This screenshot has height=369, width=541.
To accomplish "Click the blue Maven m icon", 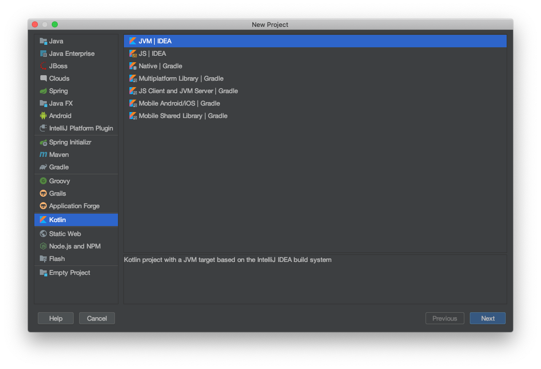I will click(x=43, y=155).
